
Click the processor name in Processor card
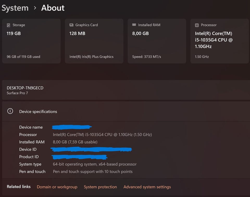[214, 40]
